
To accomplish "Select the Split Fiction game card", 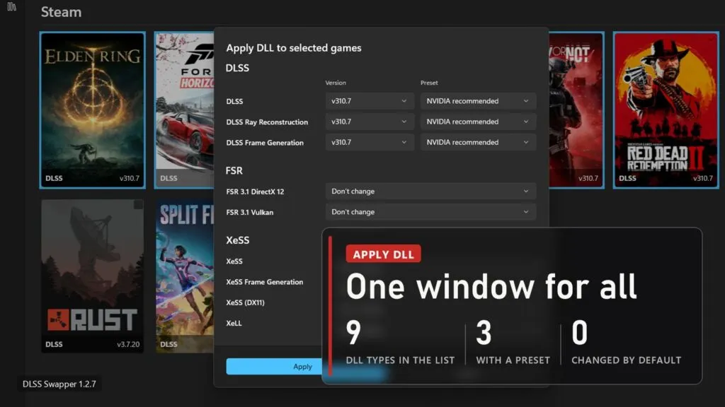I will (x=185, y=276).
